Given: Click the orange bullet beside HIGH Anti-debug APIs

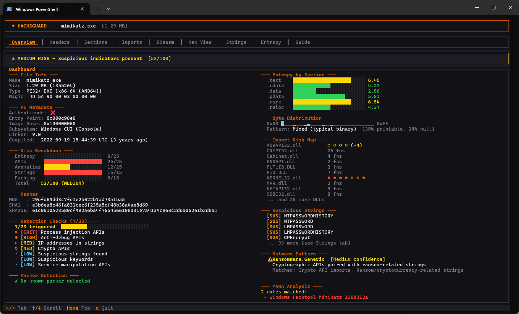Looking at the screenshot, I should (x=16, y=238).
